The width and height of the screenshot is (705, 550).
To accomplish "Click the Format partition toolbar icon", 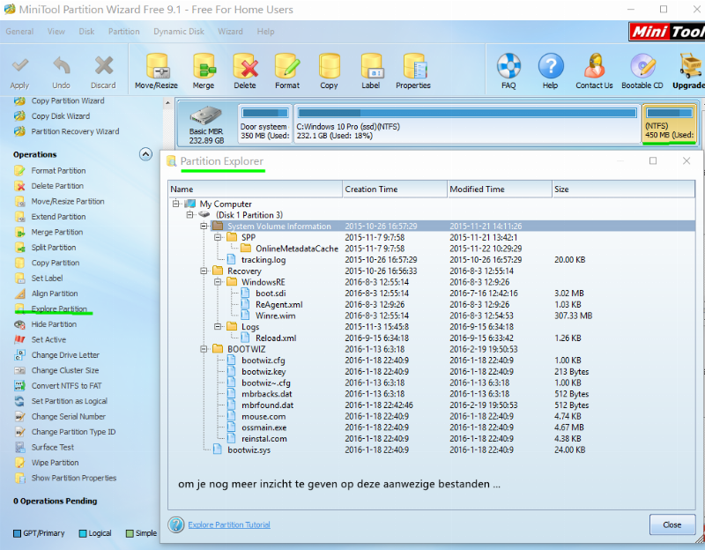I will coord(287,66).
